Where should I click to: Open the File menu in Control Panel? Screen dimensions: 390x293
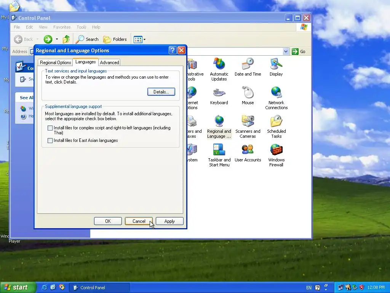point(17,27)
